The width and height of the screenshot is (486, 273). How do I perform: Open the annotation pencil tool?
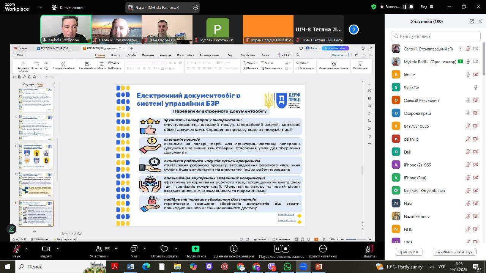[11, 229]
